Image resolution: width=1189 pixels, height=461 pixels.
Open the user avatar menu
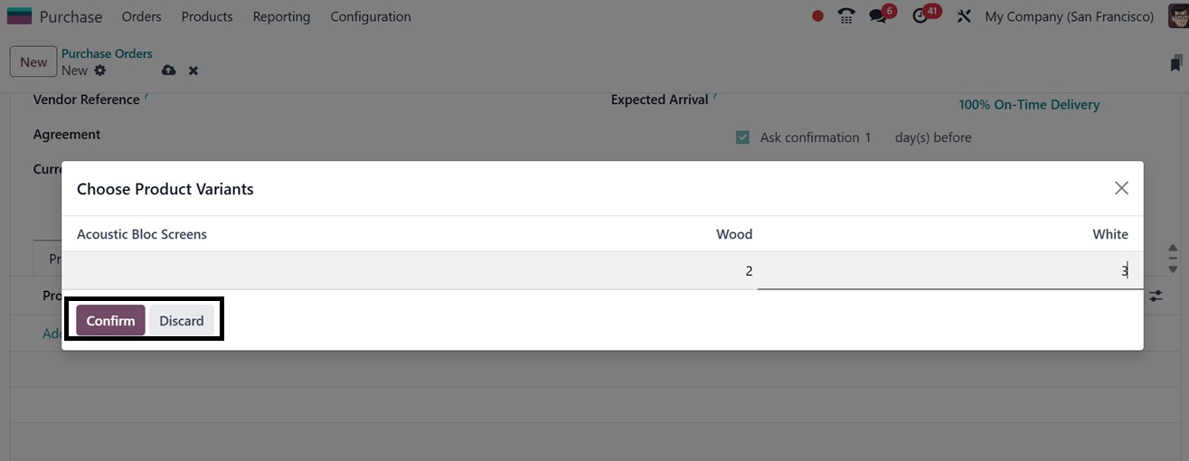1179,16
